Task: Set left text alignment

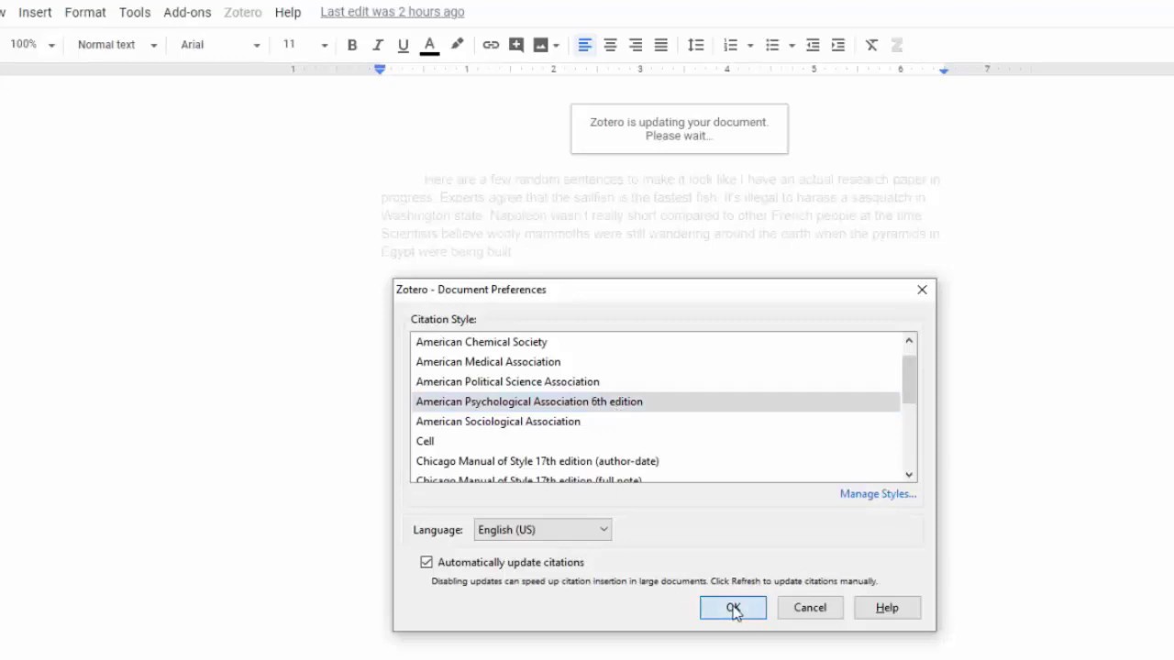Action: pos(584,45)
